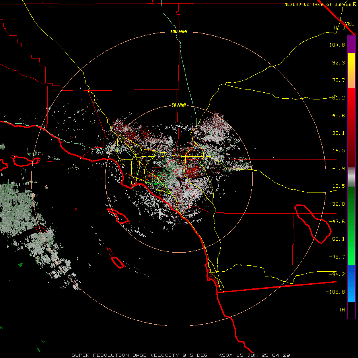Click the -47.6 velocity scale value
The width and height of the screenshot is (358, 358).
click(x=337, y=222)
